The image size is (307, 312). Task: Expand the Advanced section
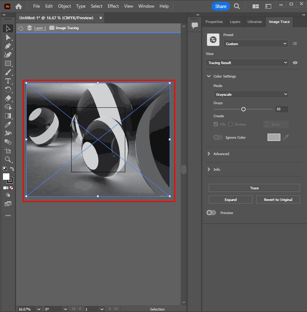[221, 154]
